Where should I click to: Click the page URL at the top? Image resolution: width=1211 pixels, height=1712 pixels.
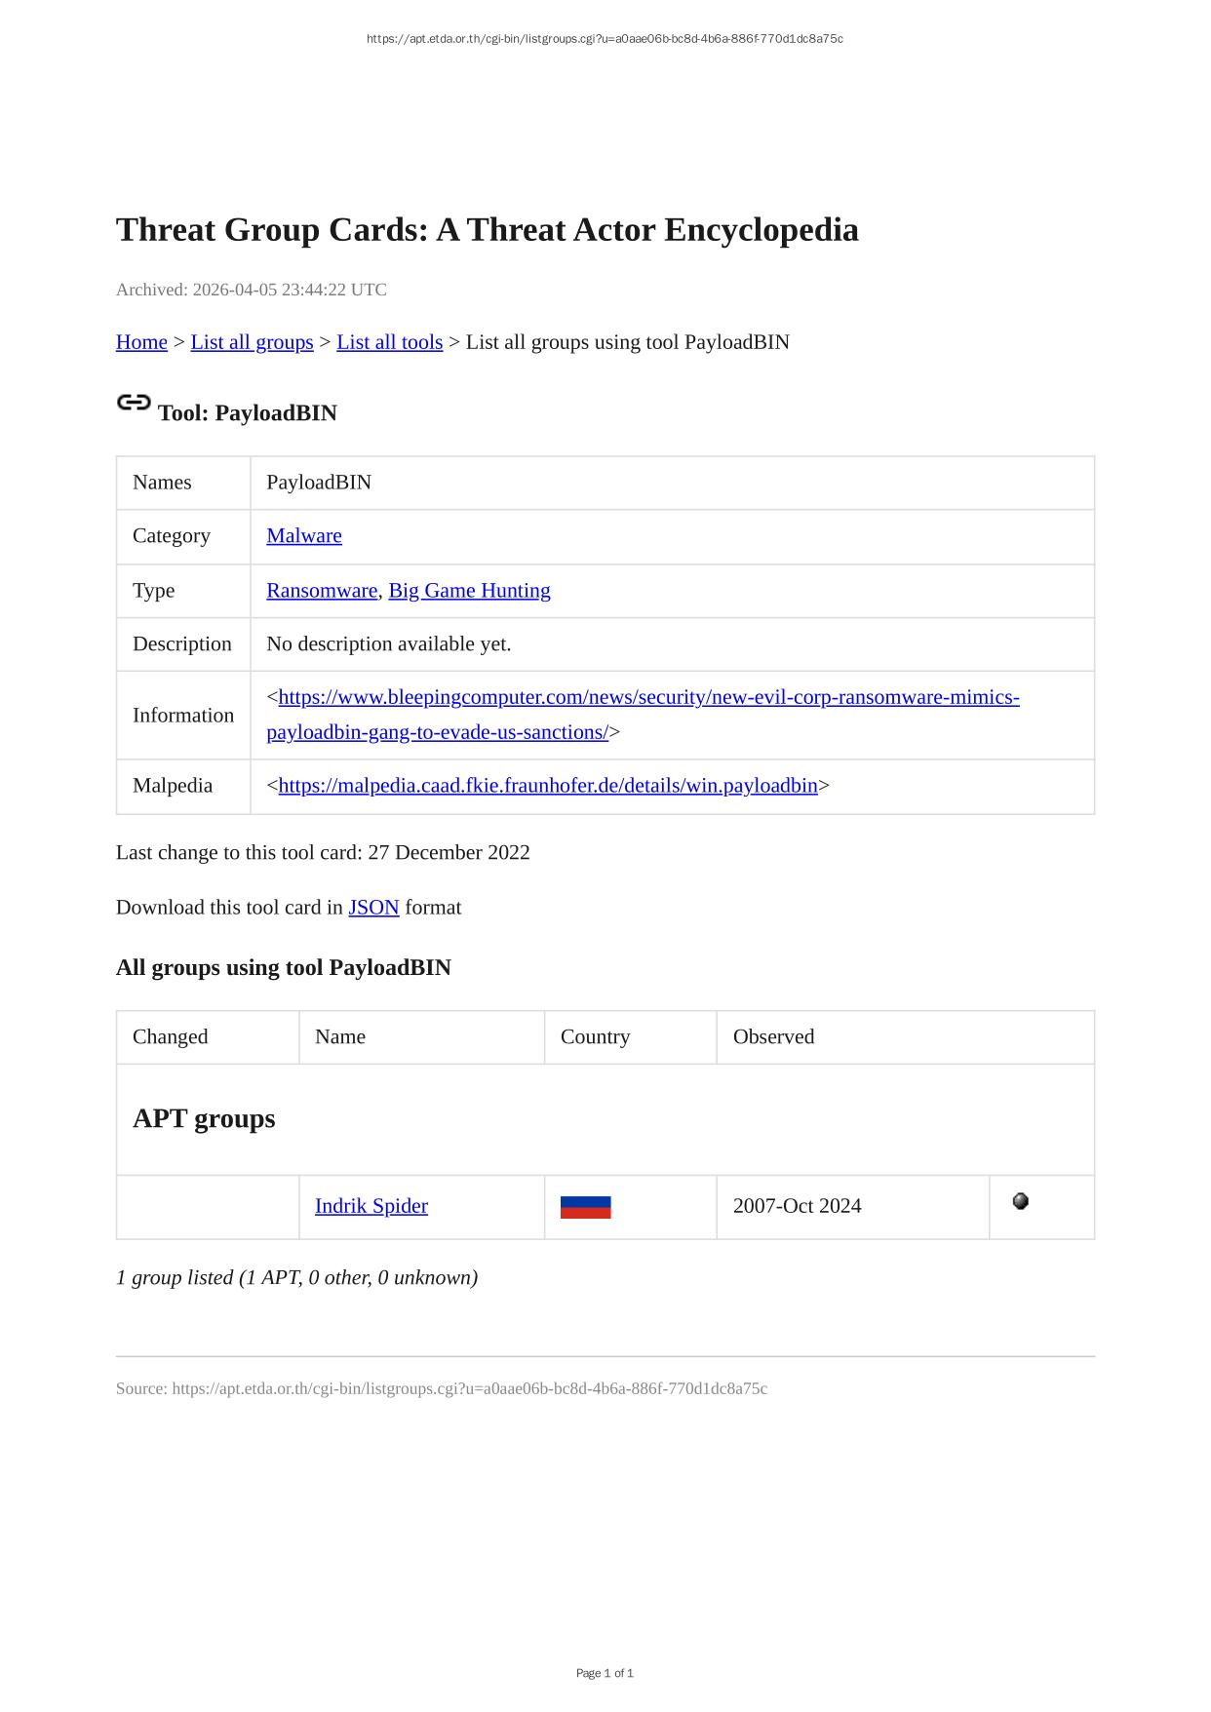point(605,39)
